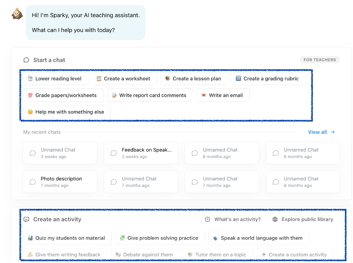Click the plus icon in Create a custom activity
Viewport: 353px width, 263px height.
pos(264,255)
